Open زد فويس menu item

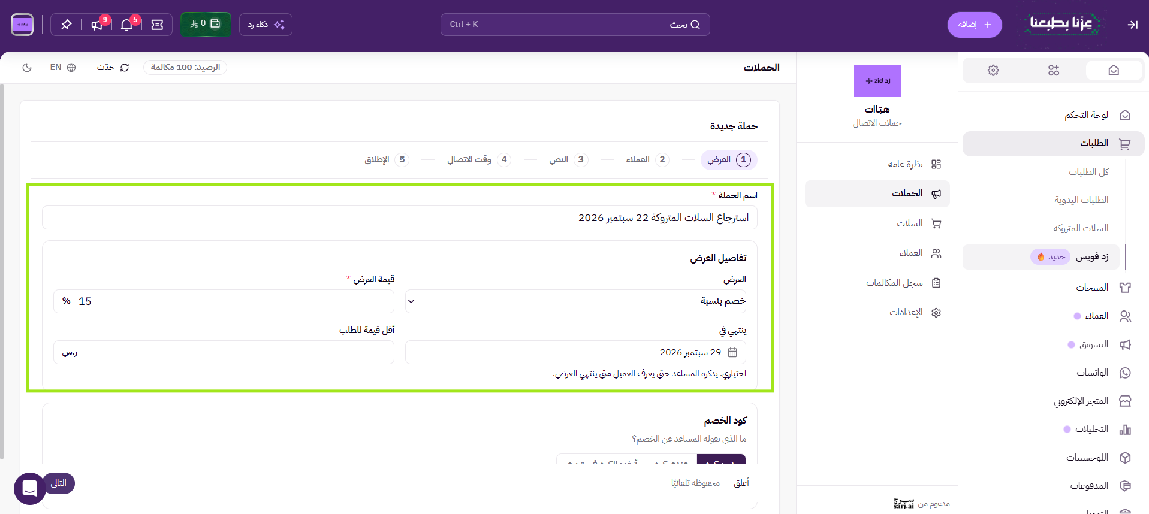[1041, 257]
